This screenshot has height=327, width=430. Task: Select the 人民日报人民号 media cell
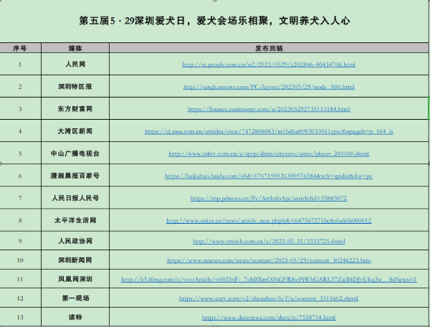point(75,198)
